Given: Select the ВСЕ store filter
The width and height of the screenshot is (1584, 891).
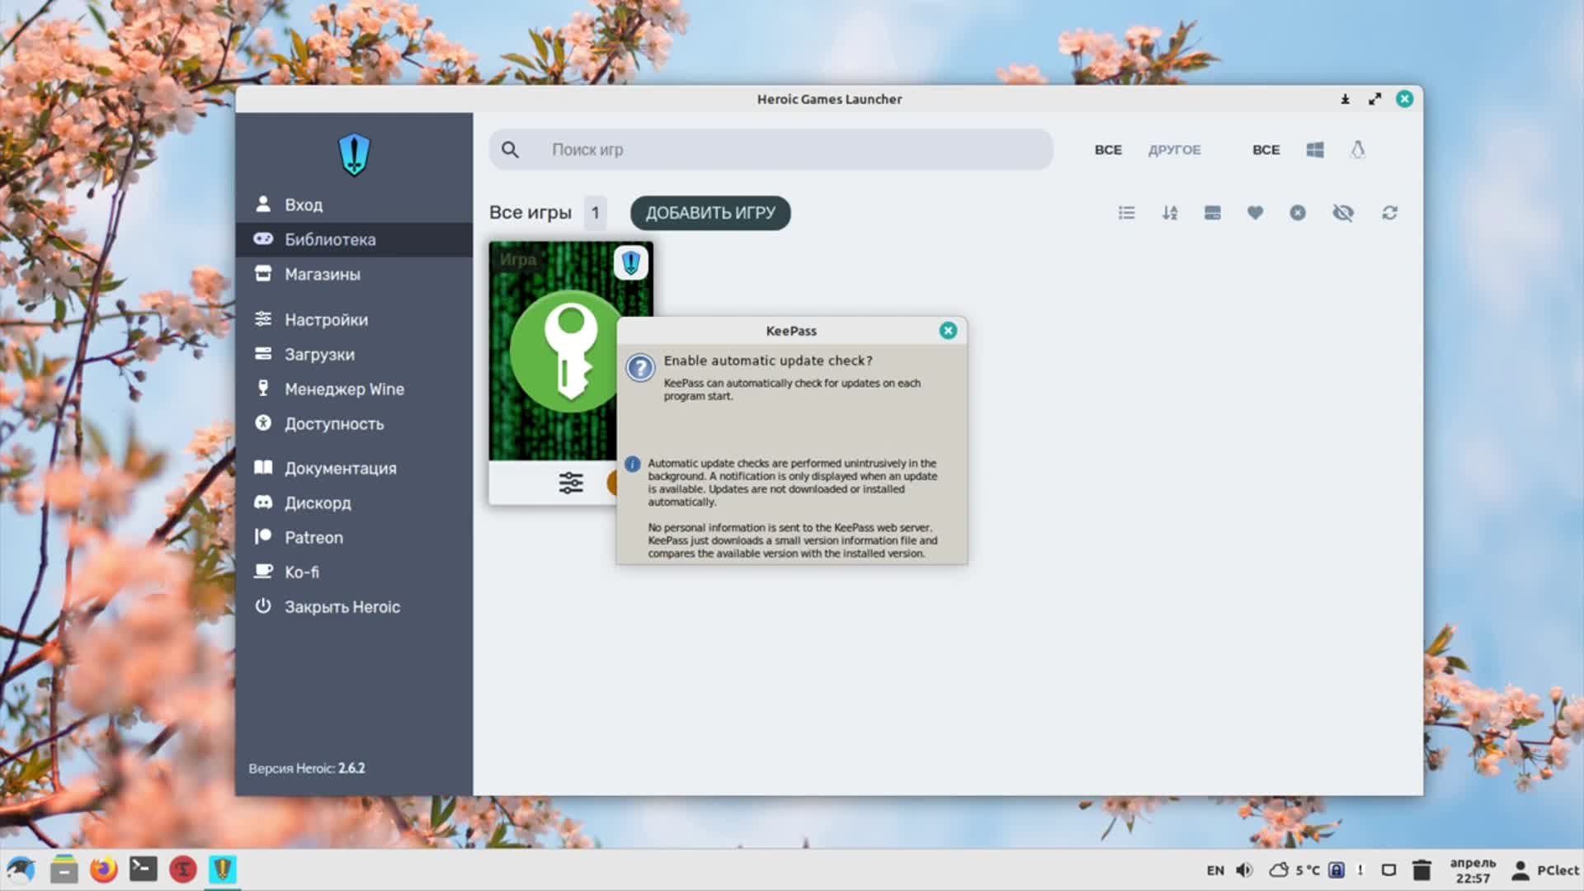Looking at the screenshot, I should [x=1108, y=149].
